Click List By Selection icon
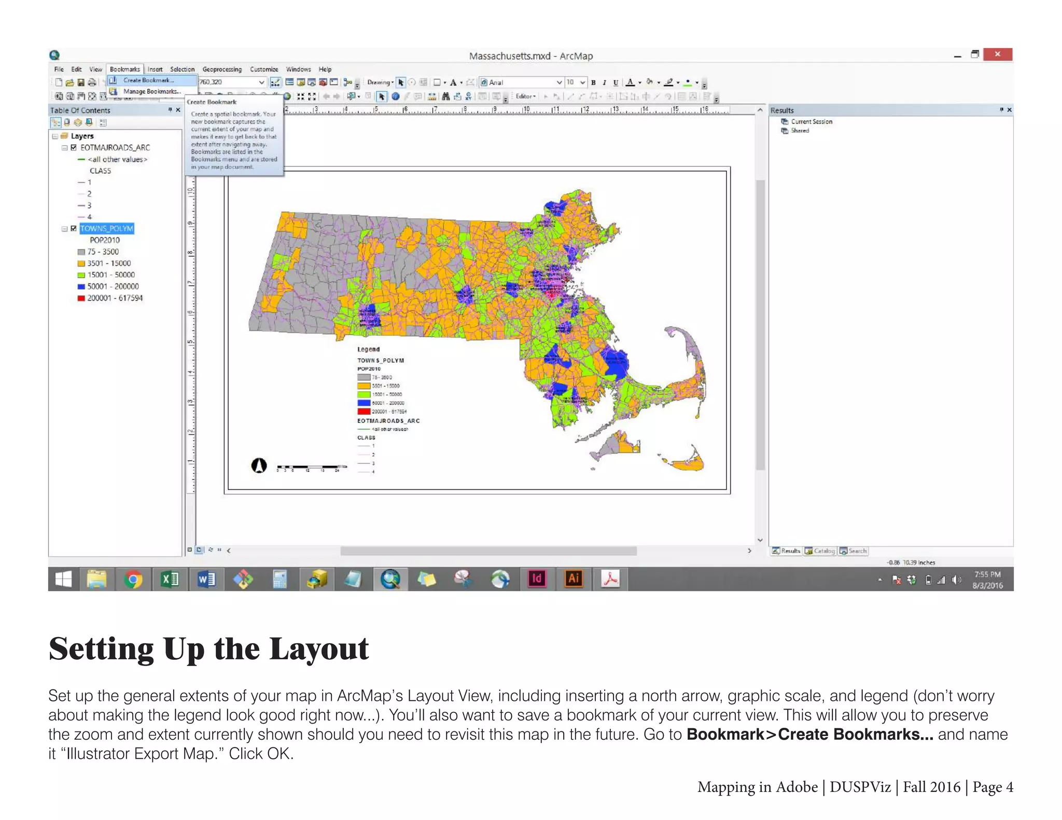The height and width of the screenshot is (820, 1062). tap(89, 123)
